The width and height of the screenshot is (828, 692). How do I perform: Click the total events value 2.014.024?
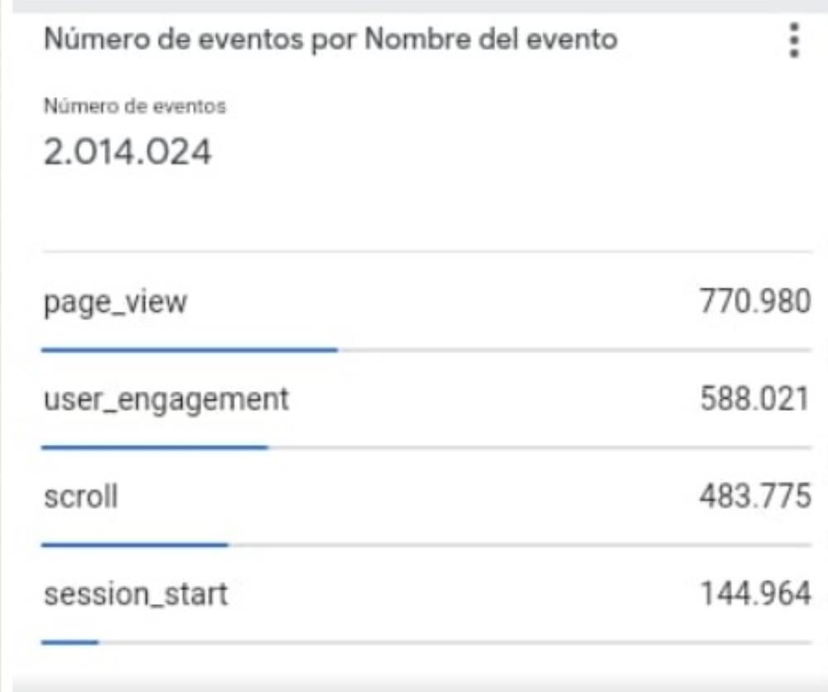coord(128,152)
